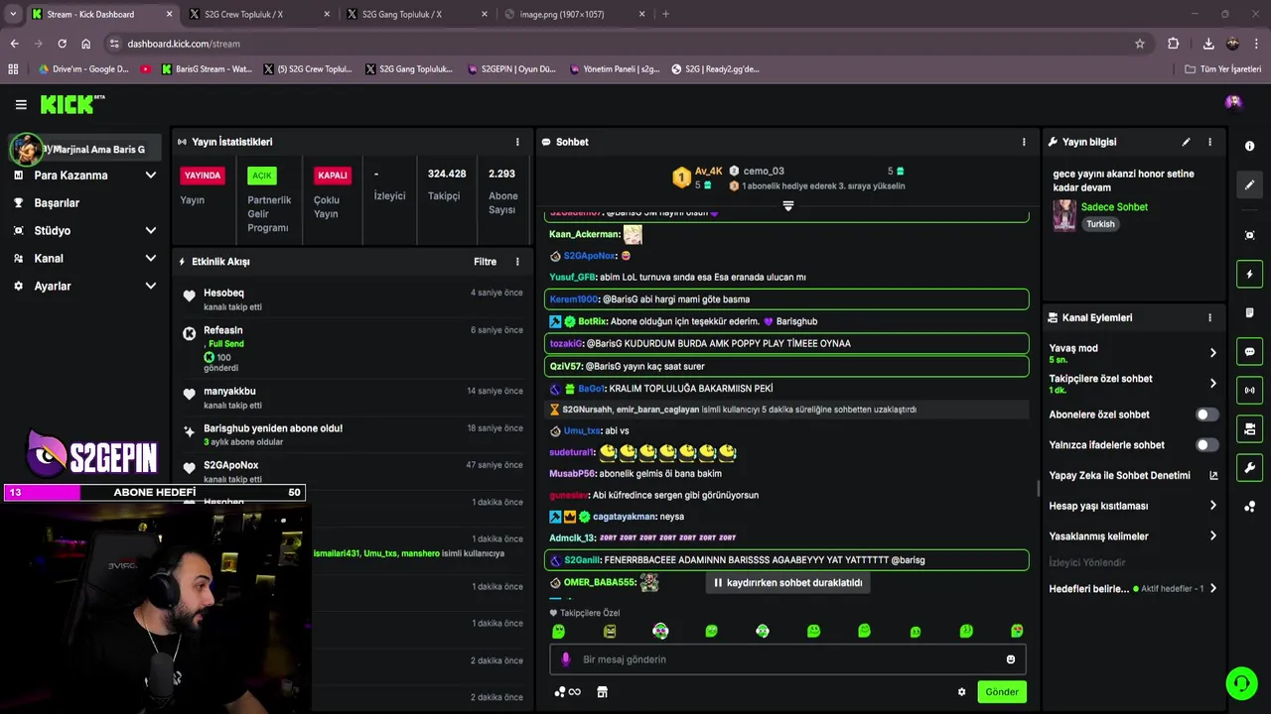The width and height of the screenshot is (1271, 714).
Task: Click Hesobeq follow event in activity feed
Action: (x=353, y=299)
